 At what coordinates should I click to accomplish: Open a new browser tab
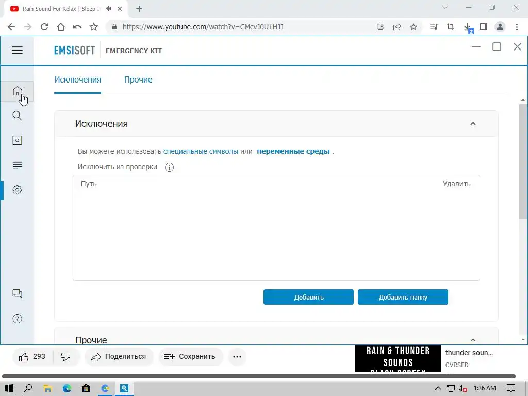click(139, 9)
